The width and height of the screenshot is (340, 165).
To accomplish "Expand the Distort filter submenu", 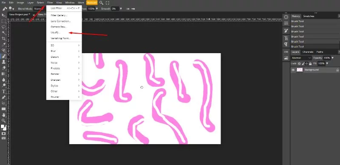I will 64,57.
